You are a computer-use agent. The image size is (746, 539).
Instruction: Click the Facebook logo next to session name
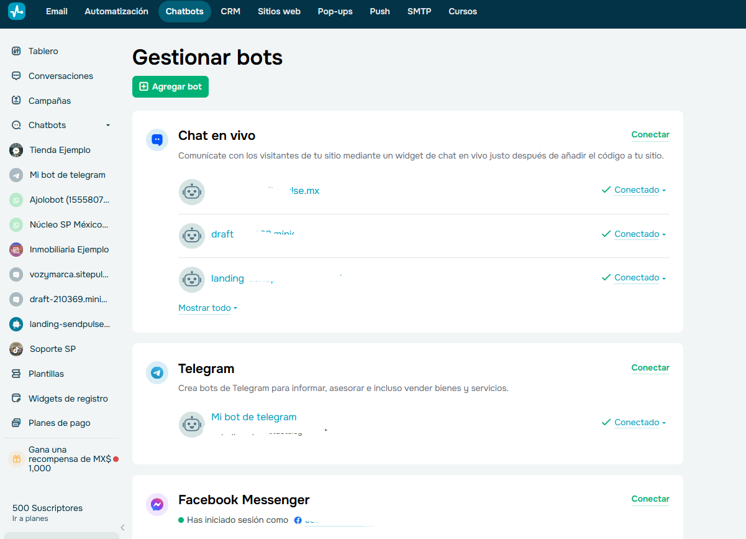pos(298,520)
